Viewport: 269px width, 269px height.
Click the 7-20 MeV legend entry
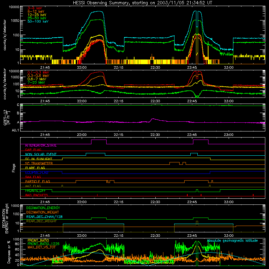point(36,82)
